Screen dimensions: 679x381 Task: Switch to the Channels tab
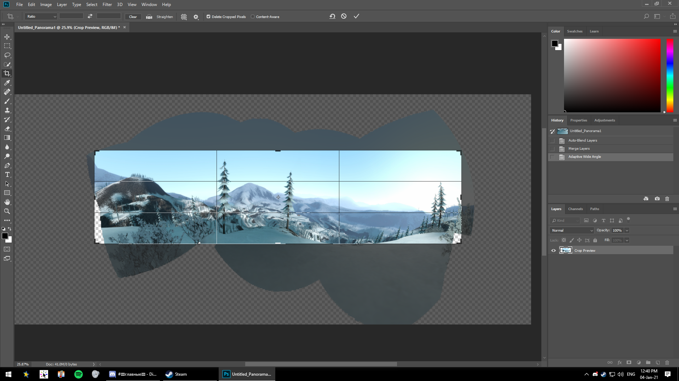coord(575,209)
